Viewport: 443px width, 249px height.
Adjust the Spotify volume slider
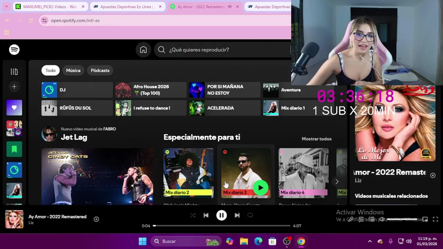pyautogui.click(x=403, y=219)
